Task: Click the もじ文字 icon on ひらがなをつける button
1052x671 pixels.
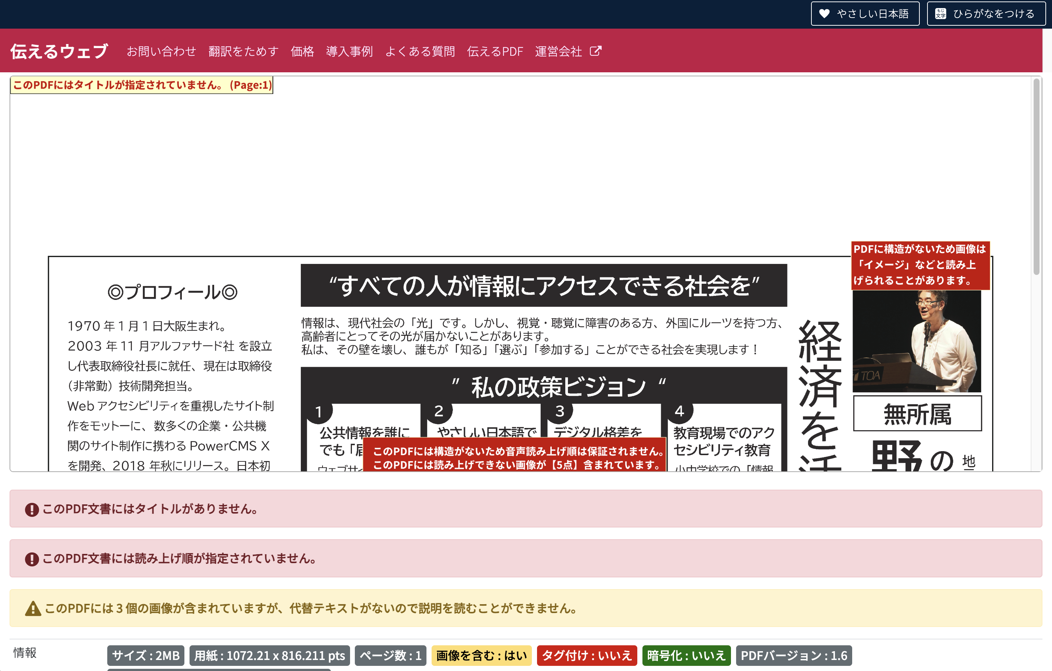Action: (942, 14)
